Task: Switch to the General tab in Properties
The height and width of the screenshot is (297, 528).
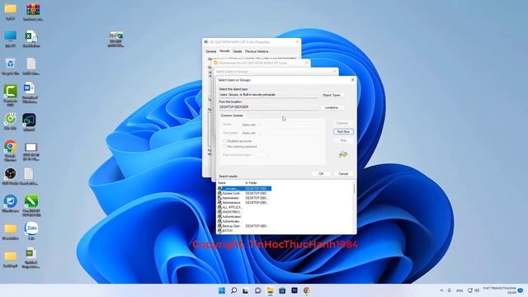Action: 211,51
